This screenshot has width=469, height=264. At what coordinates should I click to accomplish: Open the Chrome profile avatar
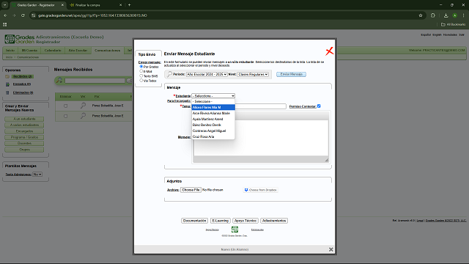point(454,15)
